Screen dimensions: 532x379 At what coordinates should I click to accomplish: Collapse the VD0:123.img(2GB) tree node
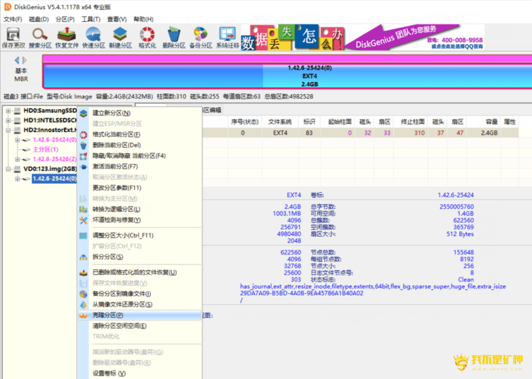tap(8, 169)
